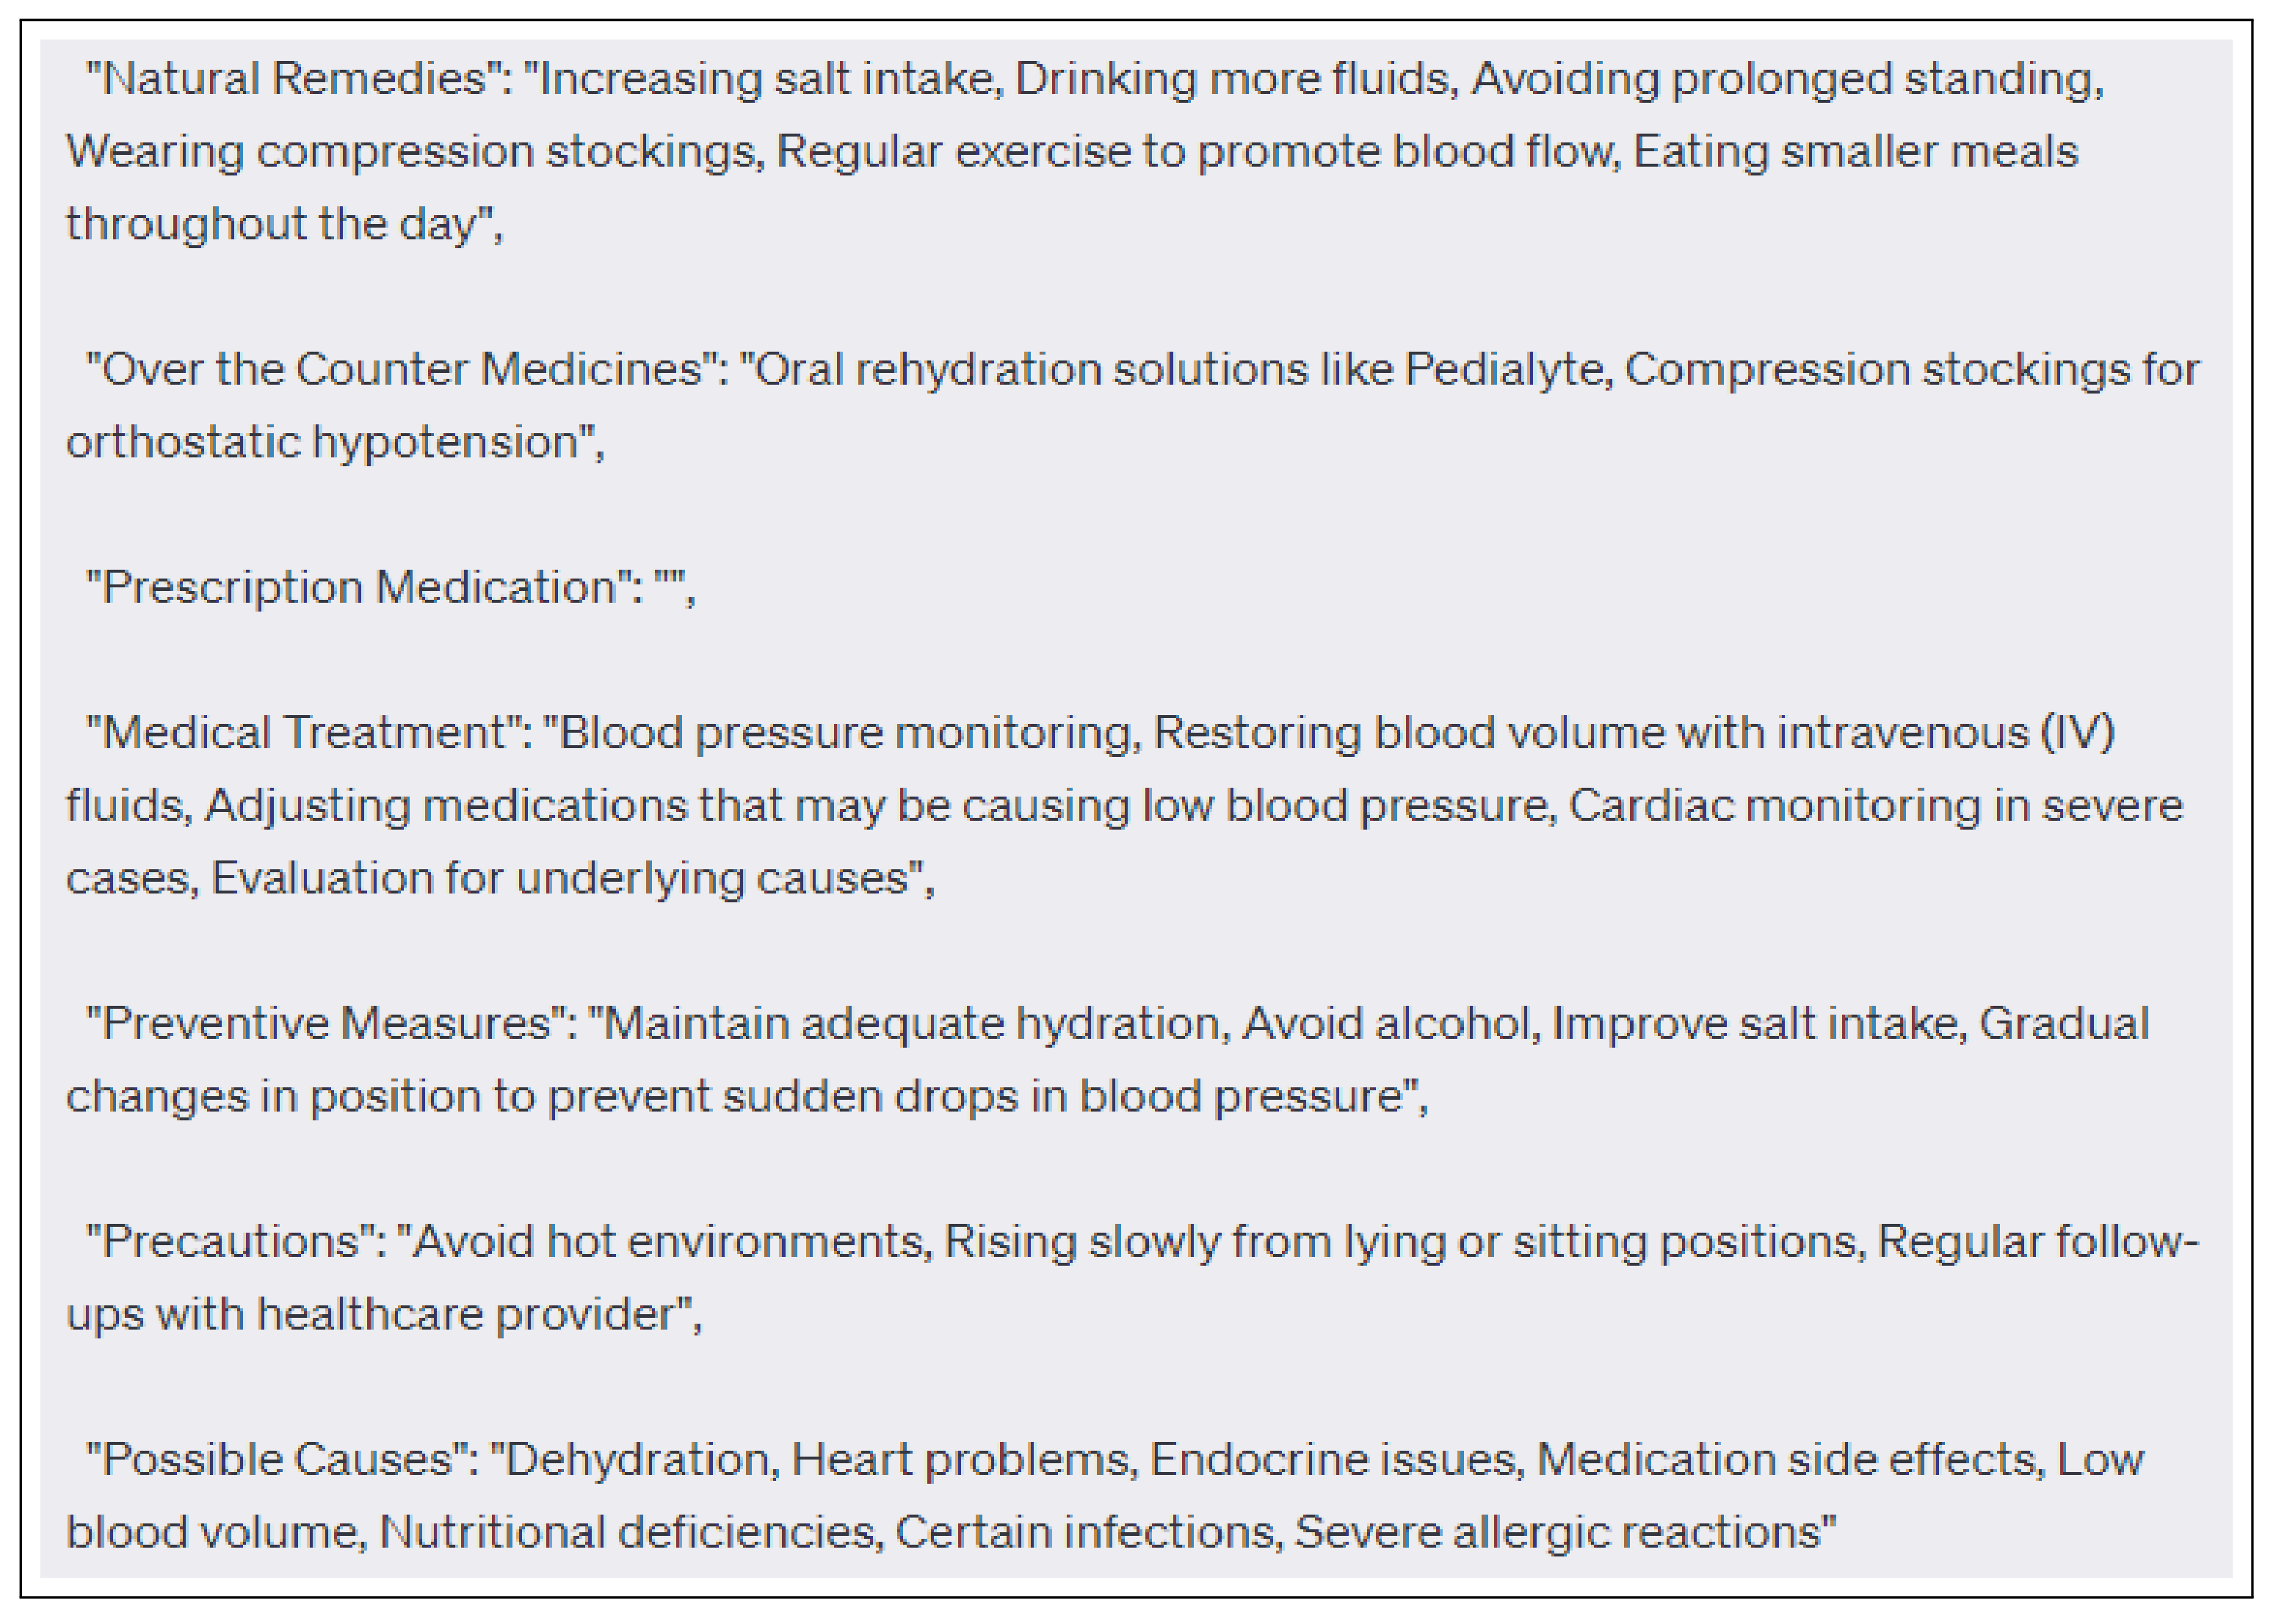Click the "Prescription Medication" key text
Image resolution: width=2276 pixels, height=1624 pixels.
pyautogui.click(x=359, y=587)
